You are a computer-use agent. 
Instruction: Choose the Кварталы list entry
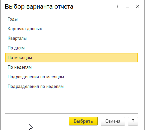pos(71,38)
